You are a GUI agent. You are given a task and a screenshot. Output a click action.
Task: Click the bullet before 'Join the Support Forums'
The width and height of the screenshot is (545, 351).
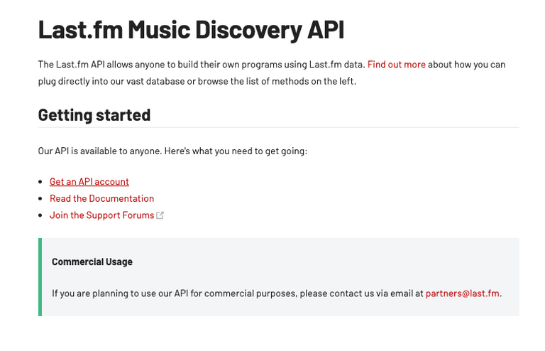[40, 215]
